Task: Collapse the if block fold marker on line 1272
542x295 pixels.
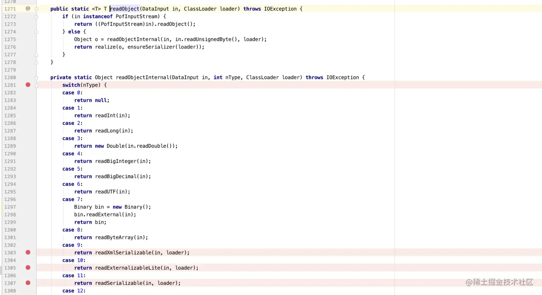Action: point(36,16)
